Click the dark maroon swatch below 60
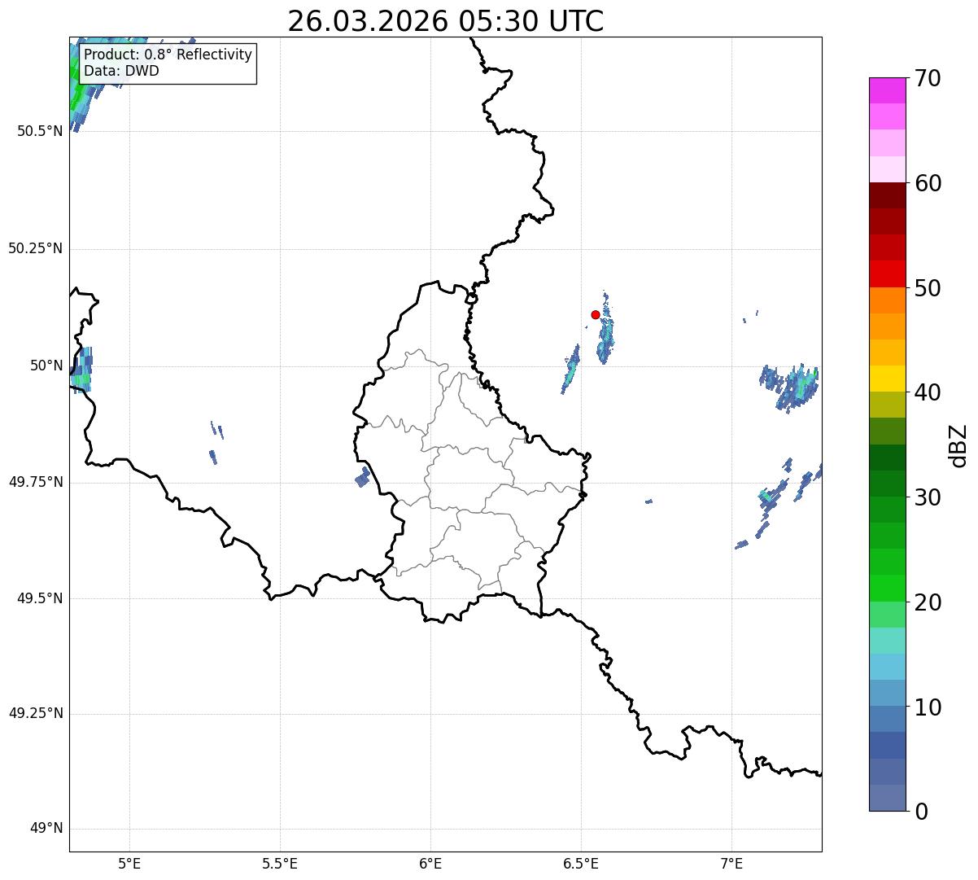 887,195
